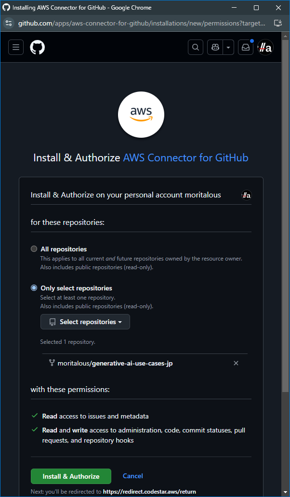The width and height of the screenshot is (290, 497).
Task: Select the All repositories option
Action: click(x=34, y=248)
